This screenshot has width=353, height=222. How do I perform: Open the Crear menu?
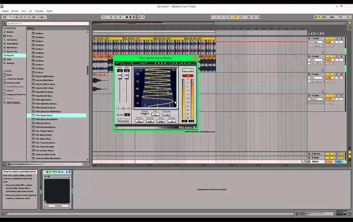click(24, 11)
